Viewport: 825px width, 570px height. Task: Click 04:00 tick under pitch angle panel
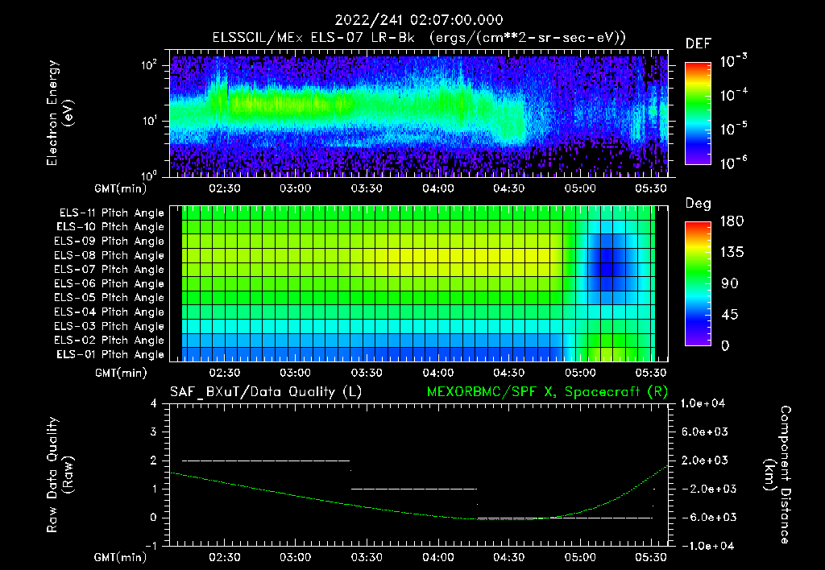pos(438,373)
